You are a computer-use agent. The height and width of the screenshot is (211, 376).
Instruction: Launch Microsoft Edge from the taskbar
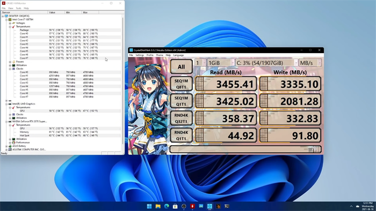pos(167,206)
